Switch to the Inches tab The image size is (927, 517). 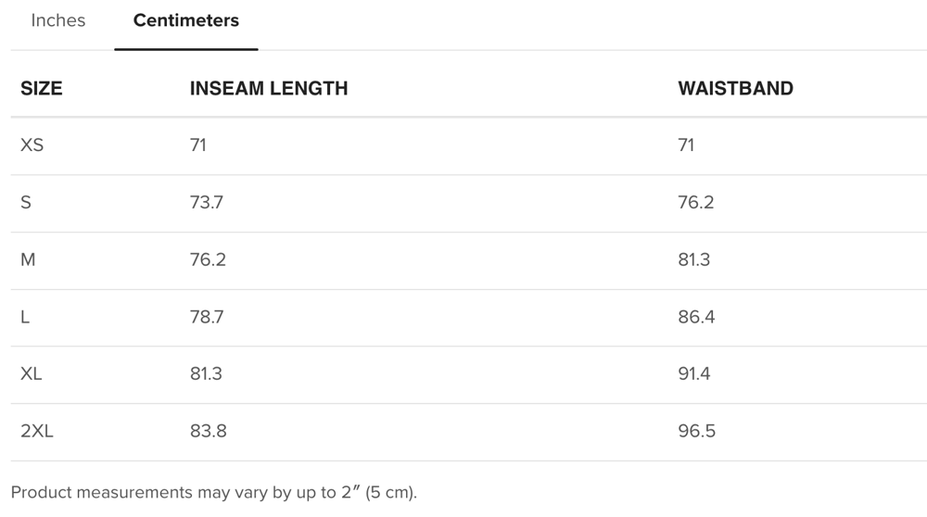[x=57, y=20]
